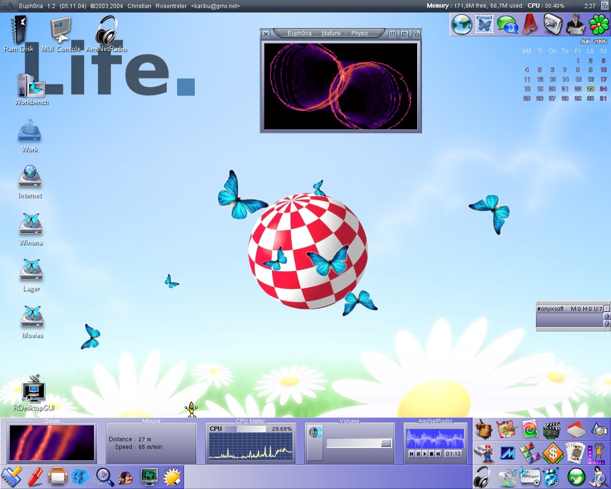
Task: Click the dancing banana desktop toy
Action: (x=191, y=409)
